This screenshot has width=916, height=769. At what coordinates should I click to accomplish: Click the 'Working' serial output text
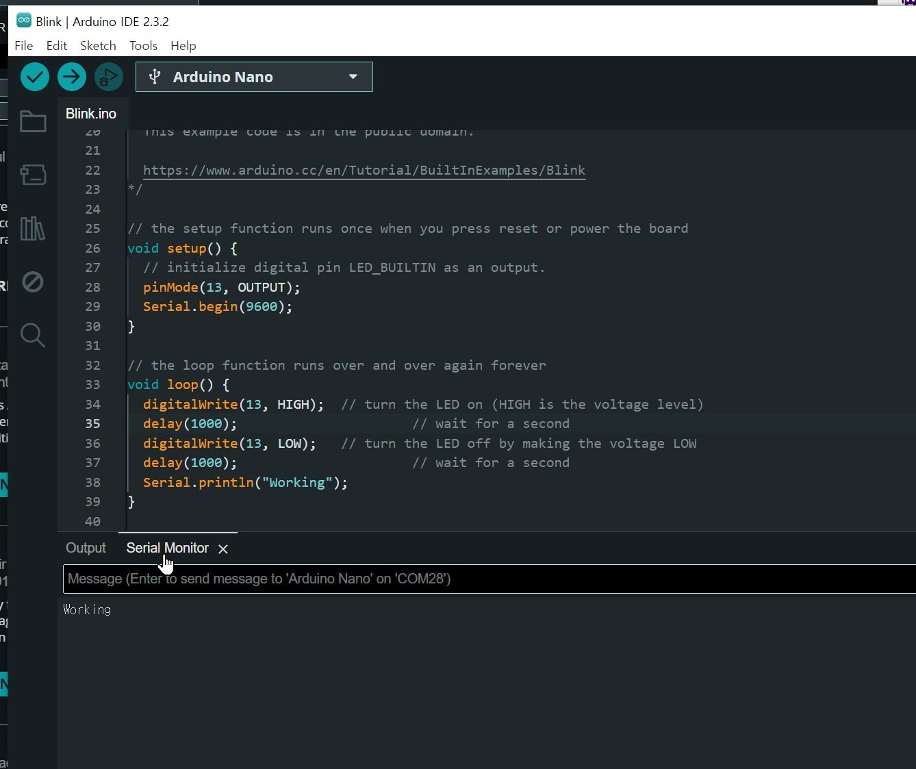point(87,609)
